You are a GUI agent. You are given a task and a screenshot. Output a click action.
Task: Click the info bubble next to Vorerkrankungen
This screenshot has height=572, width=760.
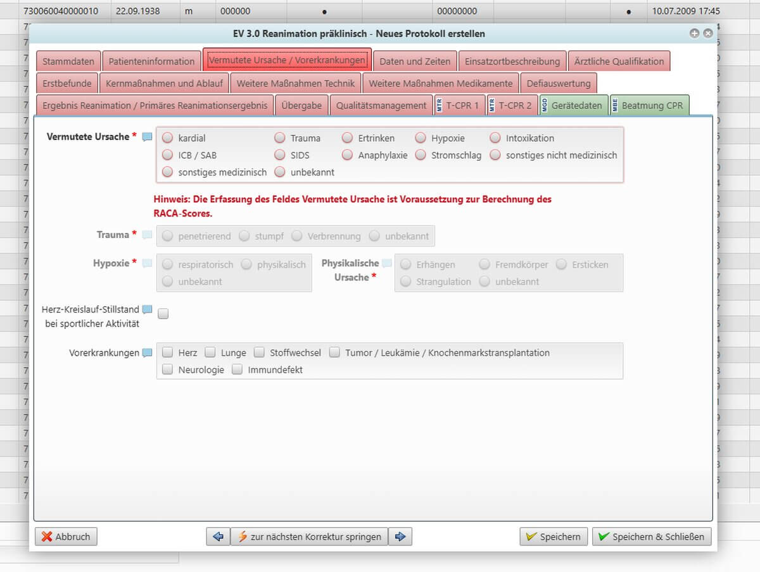147,353
